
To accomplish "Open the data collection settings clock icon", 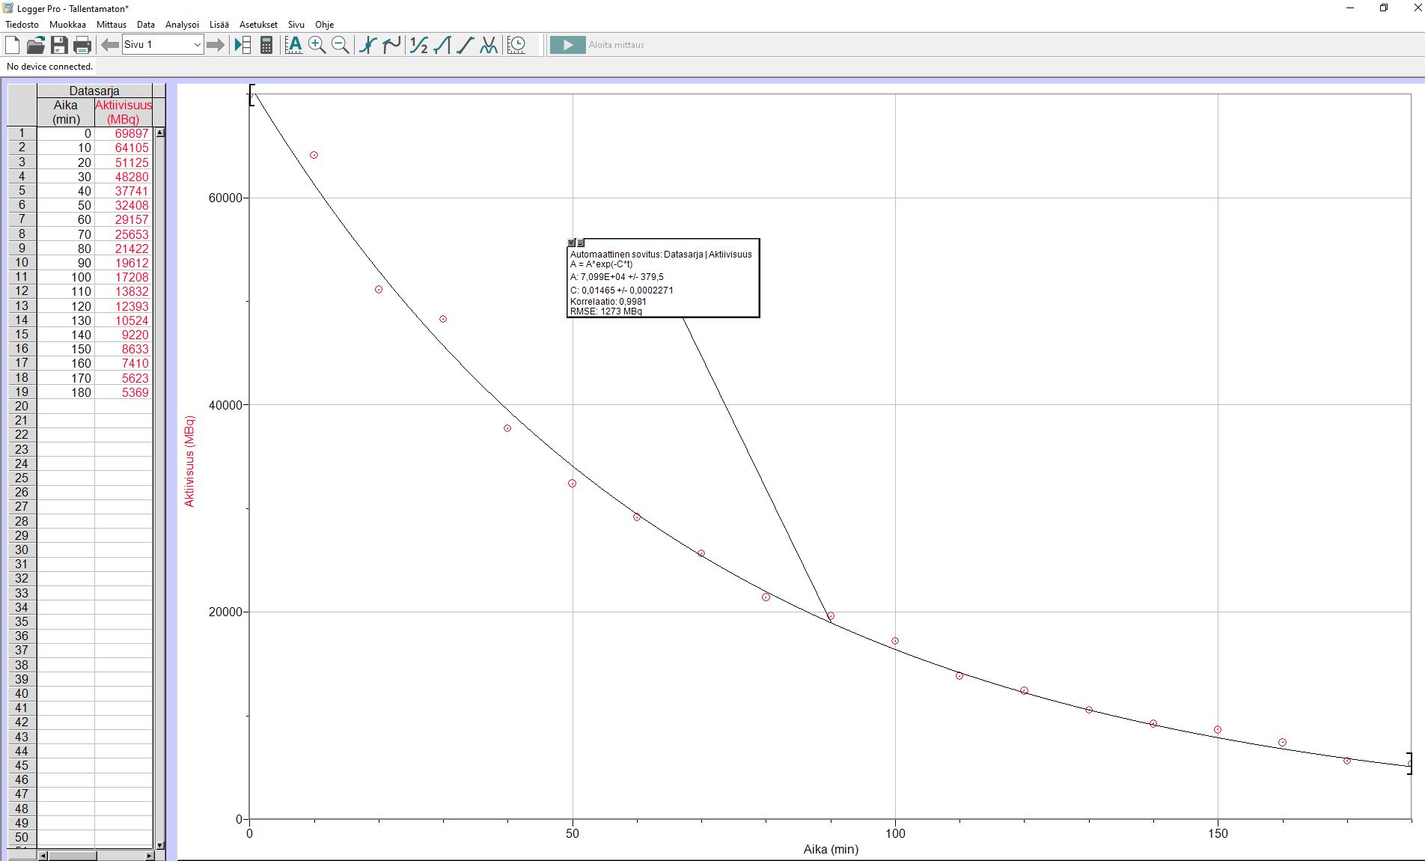I will [516, 45].
